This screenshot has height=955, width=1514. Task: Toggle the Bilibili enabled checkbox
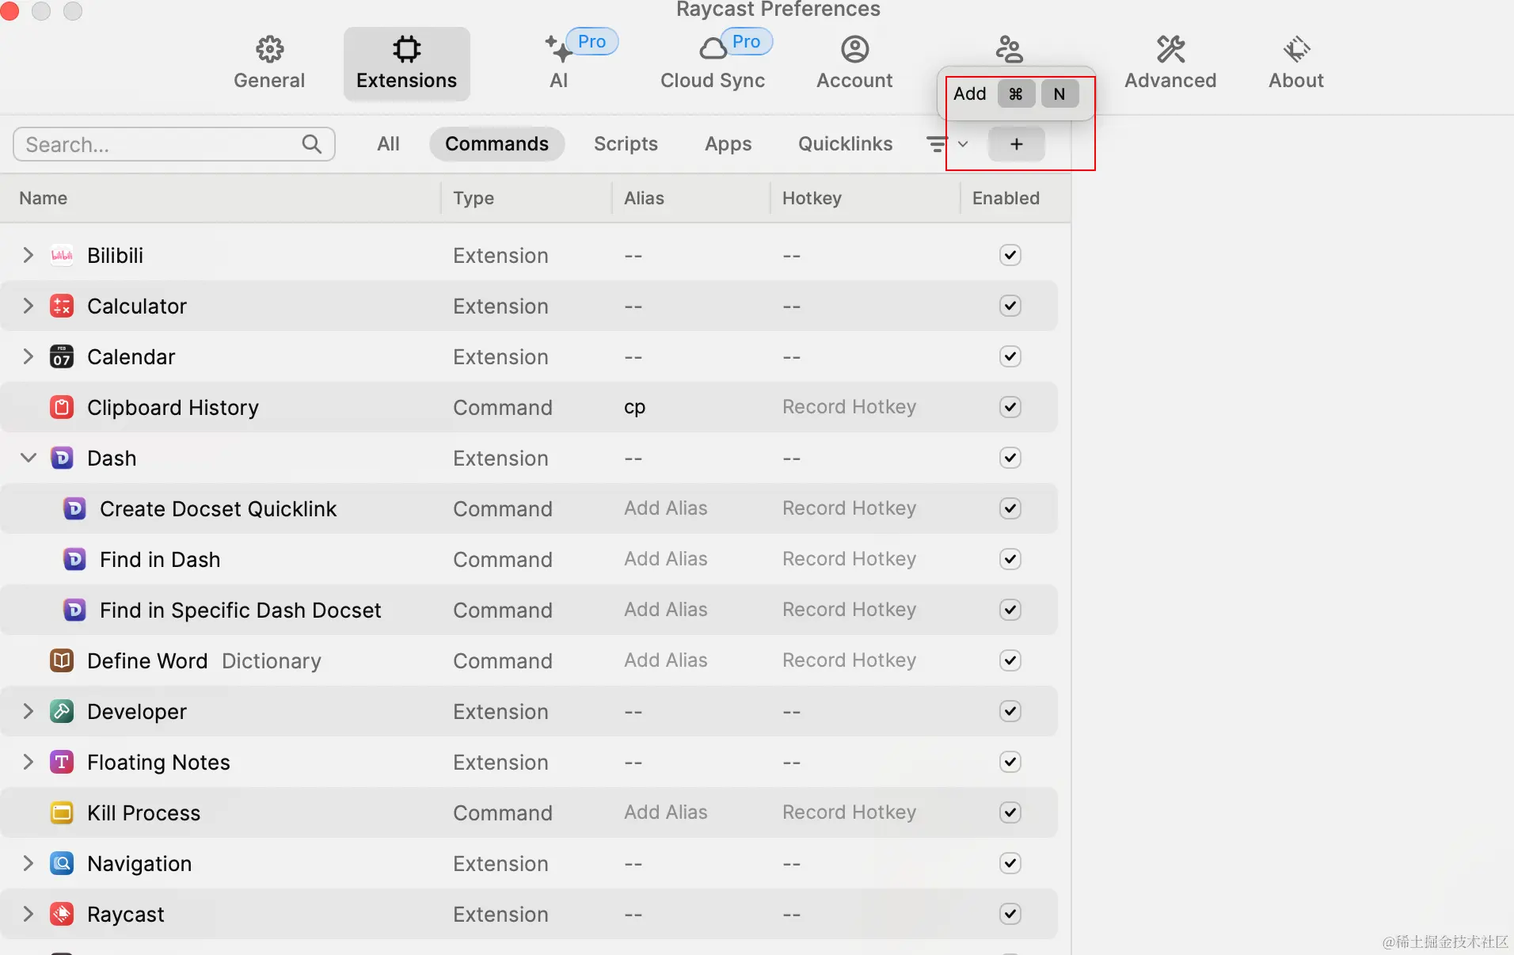[x=1010, y=255]
